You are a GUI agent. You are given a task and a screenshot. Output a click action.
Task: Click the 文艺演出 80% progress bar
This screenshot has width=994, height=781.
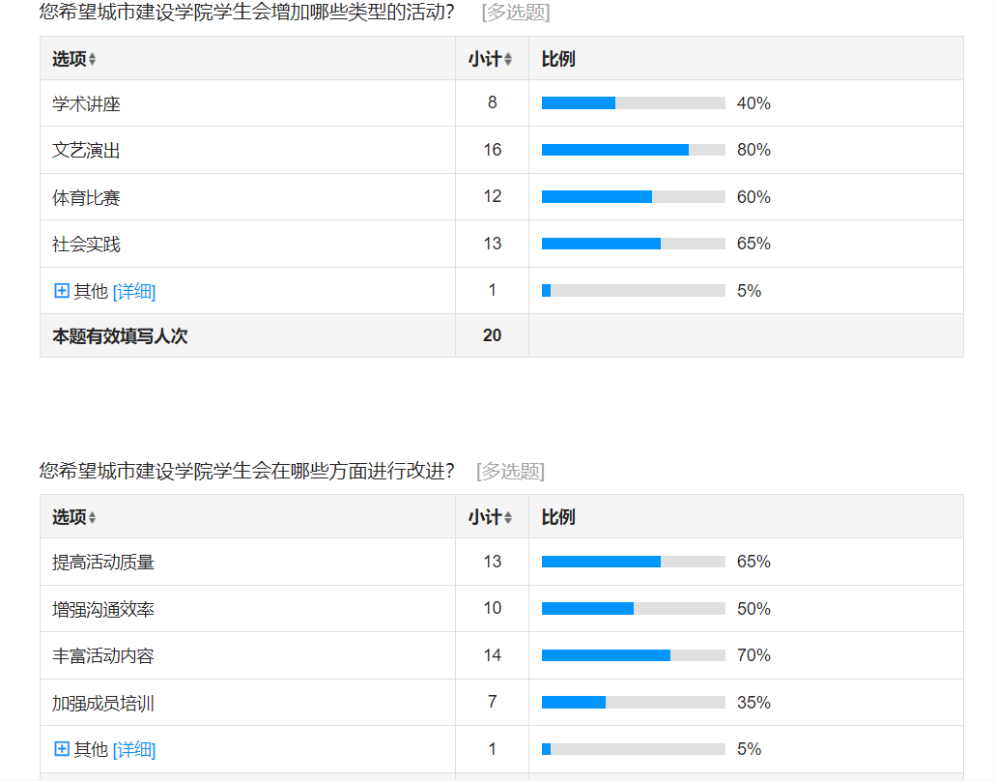634,150
